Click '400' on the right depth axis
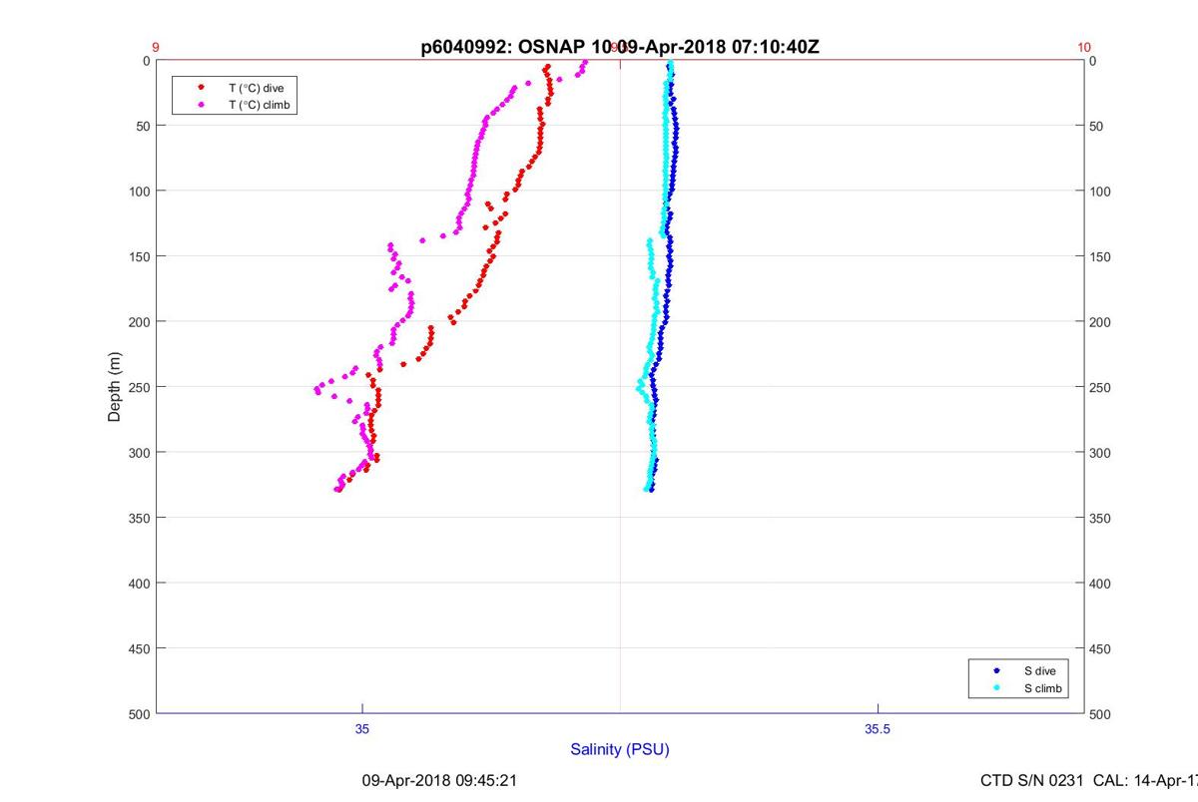The width and height of the screenshot is (1198, 802). [x=1100, y=584]
